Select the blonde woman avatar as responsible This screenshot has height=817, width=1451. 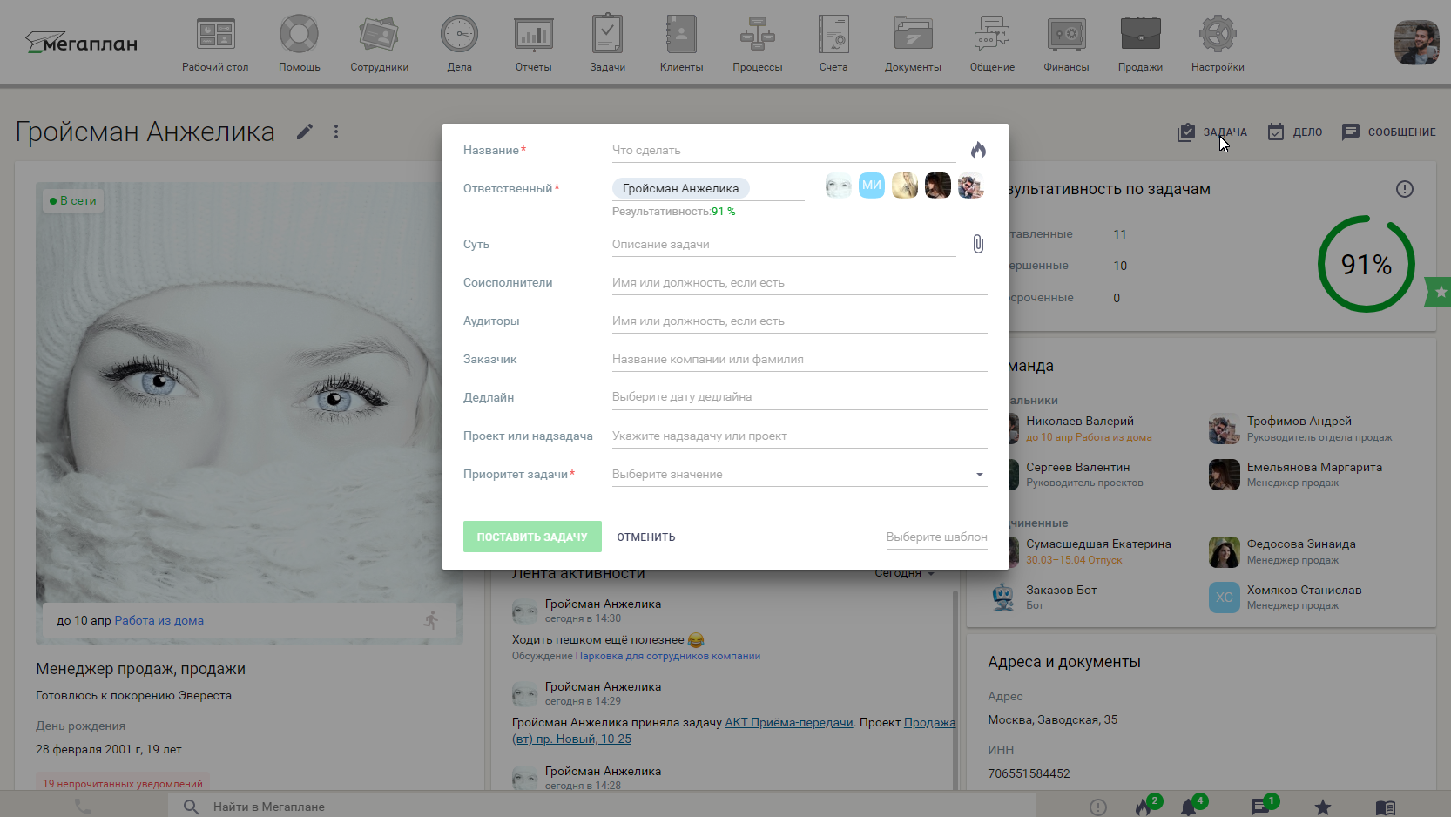pyautogui.click(x=905, y=185)
